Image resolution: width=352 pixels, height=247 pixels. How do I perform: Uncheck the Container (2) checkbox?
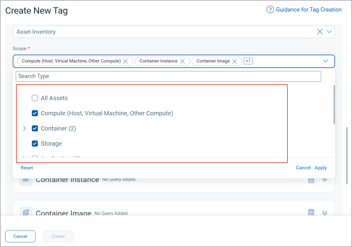tap(35, 128)
